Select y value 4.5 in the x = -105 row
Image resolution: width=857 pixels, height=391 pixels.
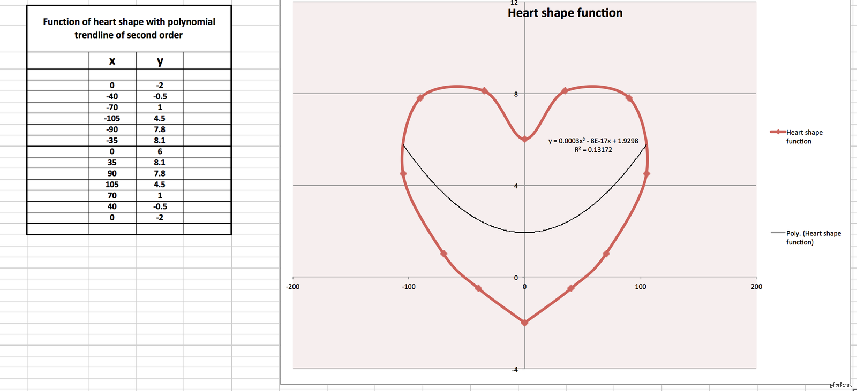pyautogui.click(x=160, y=118)
